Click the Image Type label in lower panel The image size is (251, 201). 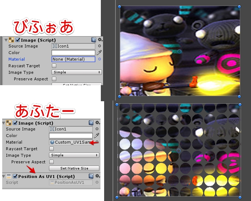pyautogui.click(x=18, y=155)
